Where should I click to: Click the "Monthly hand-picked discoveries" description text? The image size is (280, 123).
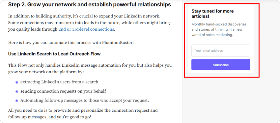pos(219,29)
